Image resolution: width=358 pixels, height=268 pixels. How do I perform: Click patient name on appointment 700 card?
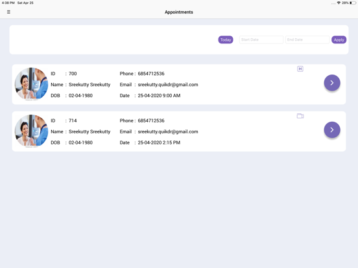(x=89, y=85)
